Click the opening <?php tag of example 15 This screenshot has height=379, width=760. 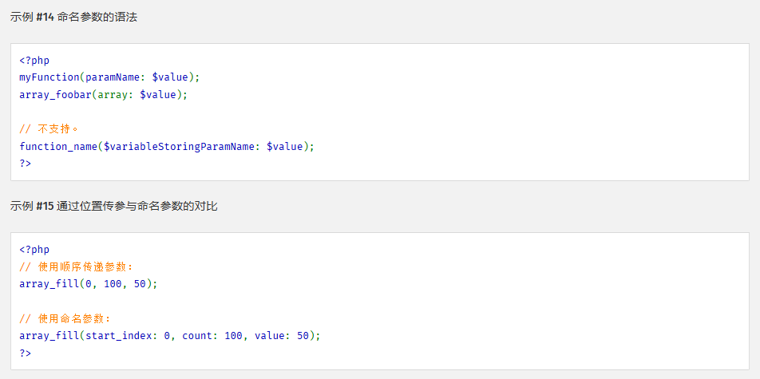click(34, 250)
